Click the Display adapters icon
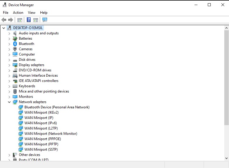 pyautogui.click(x=15, y=65)
